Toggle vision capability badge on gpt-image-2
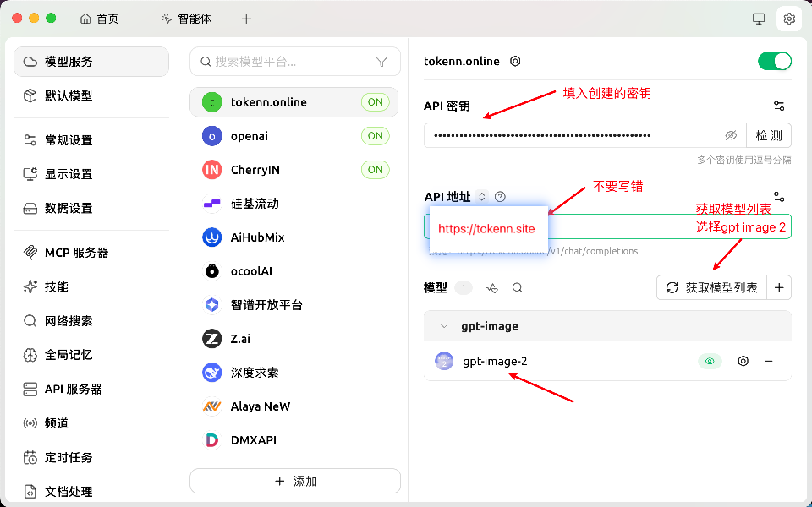 [x=710, y=361]
